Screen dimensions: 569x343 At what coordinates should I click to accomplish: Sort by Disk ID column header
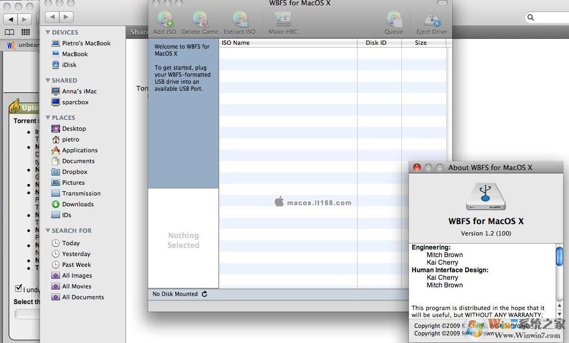[379, 43]
